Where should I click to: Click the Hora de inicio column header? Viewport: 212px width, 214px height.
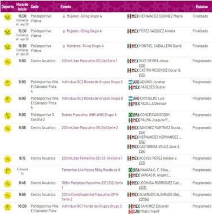22,7
